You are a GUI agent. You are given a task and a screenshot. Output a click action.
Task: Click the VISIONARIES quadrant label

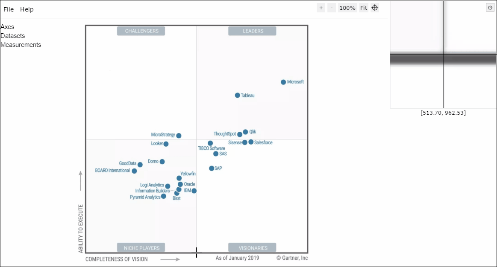click(x=252, y=248)
